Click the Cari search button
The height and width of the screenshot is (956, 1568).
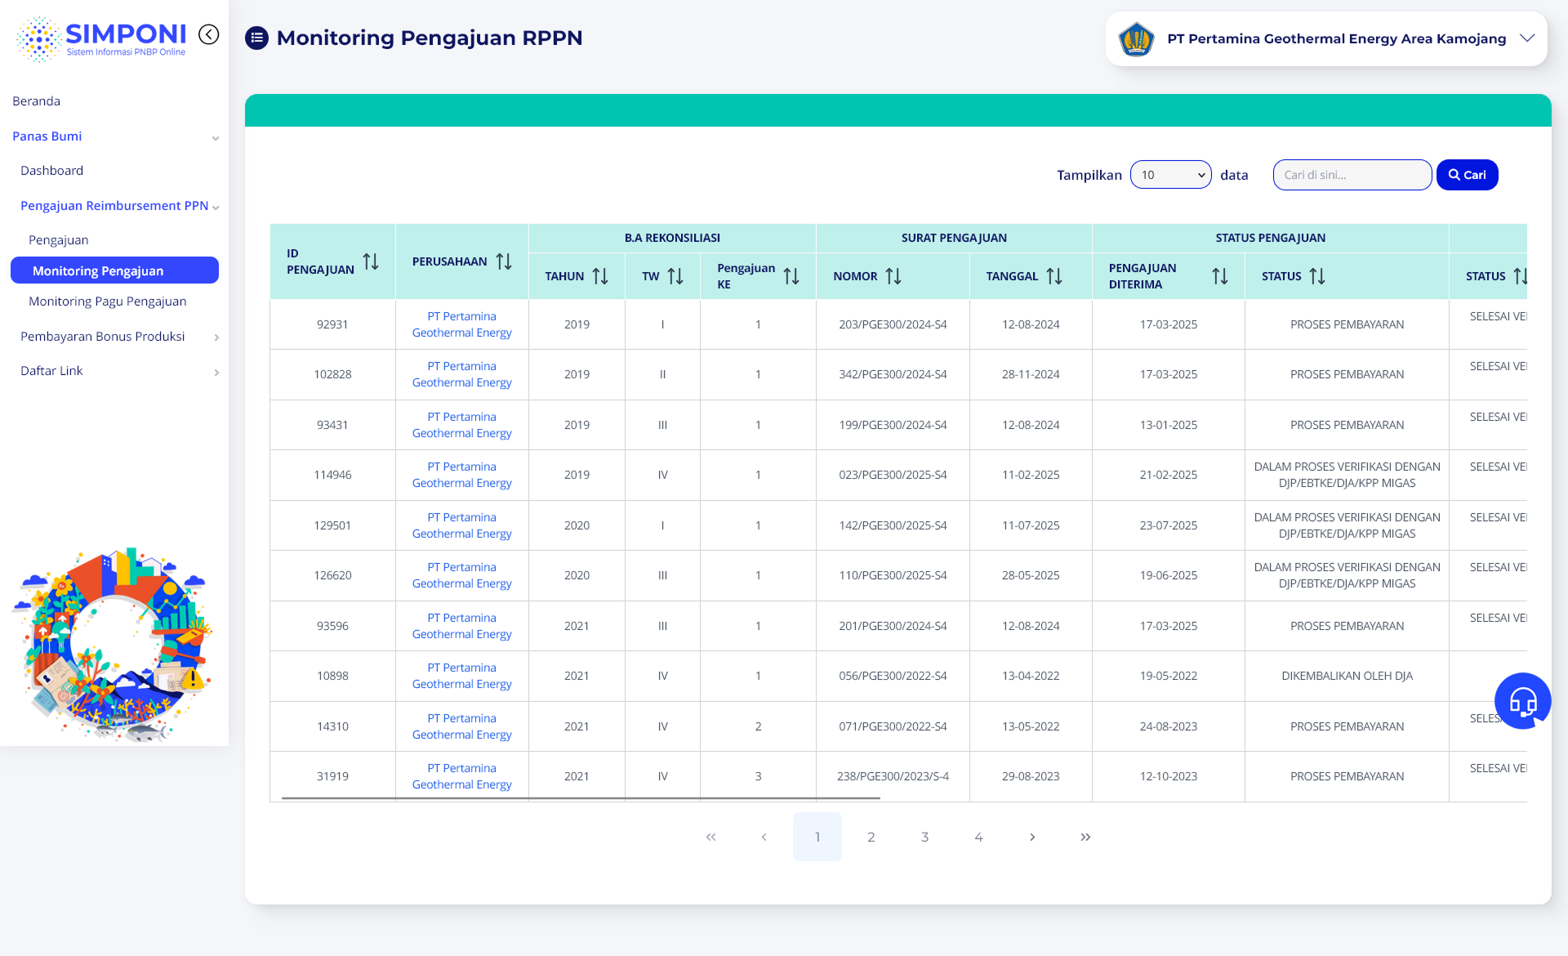[1467, 175]
